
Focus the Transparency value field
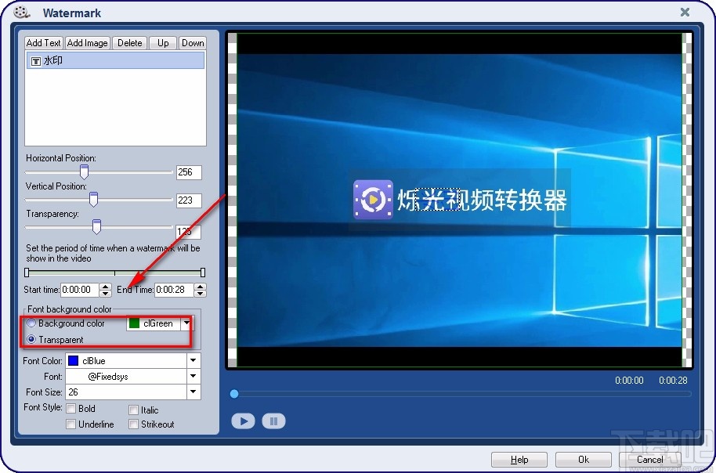[x=189, y=232]
